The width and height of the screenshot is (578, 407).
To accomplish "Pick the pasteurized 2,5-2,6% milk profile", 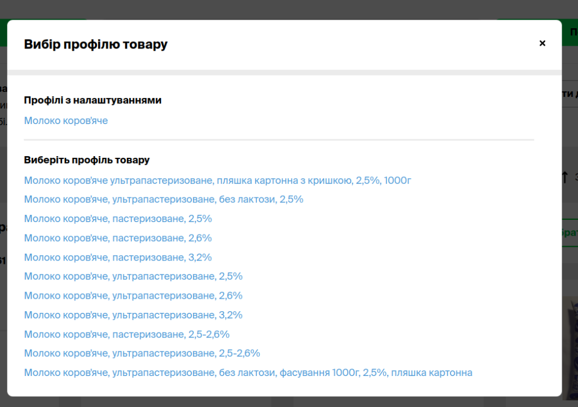I will click(x=126, y=334).
